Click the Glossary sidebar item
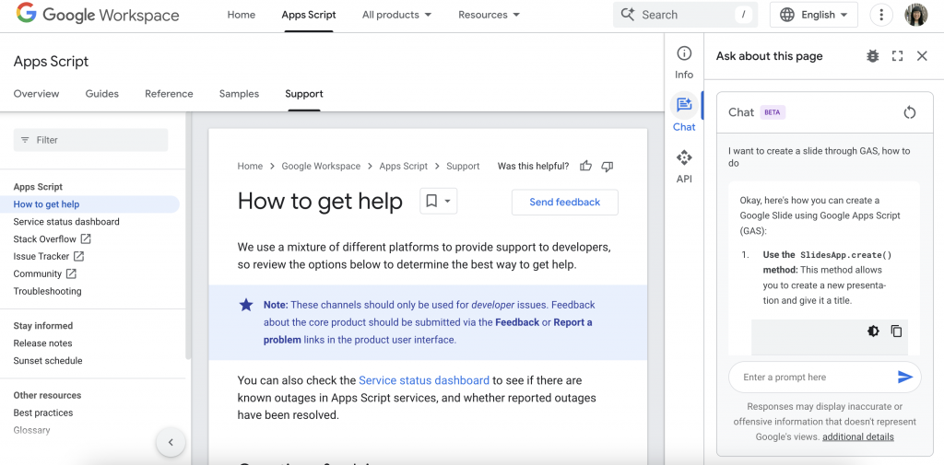Image resolution: width=944 pixels, height=465 pixels. coord(32,431)
